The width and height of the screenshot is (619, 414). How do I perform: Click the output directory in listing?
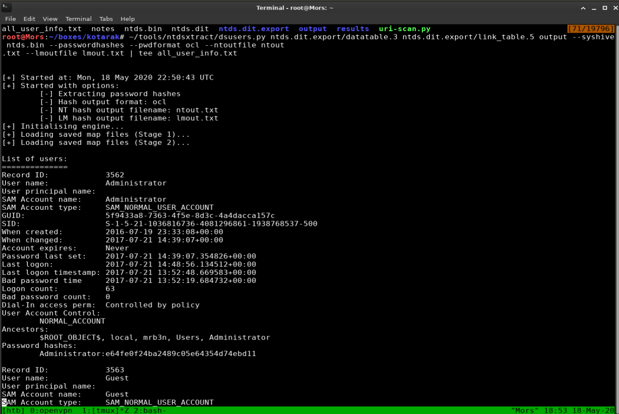pos(313,29)
